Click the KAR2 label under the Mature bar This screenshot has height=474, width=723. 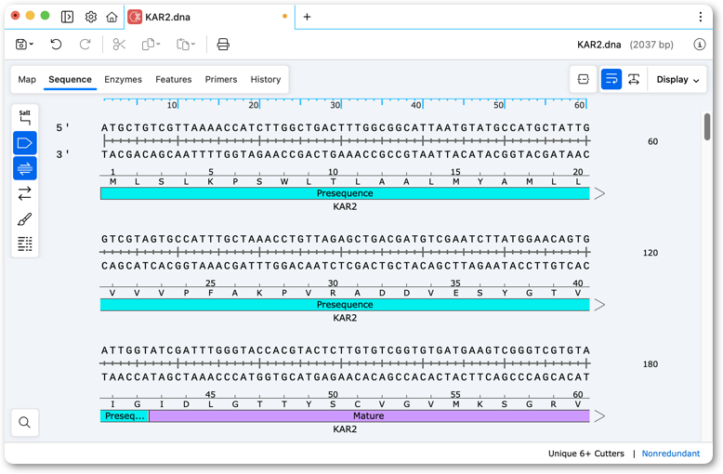pos(345,429)
